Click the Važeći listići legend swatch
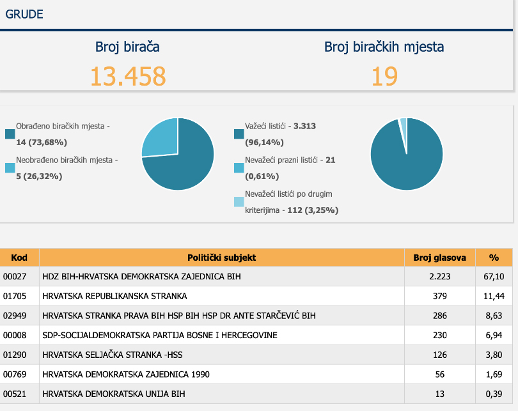Image resolution: width=518 pixels, height=411 pixels. click(239, 134)
